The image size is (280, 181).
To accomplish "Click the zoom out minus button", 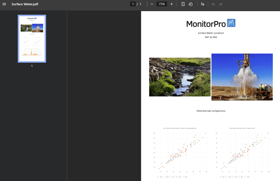I will pyautogui.click(x=152, y=4).
